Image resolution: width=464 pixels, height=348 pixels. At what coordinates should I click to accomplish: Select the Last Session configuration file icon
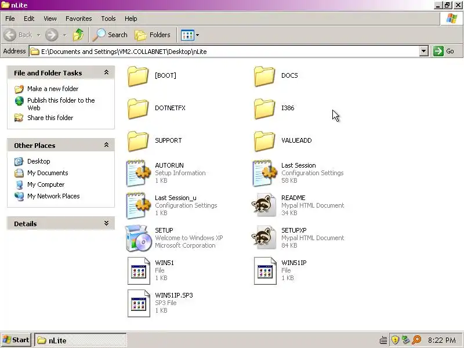pos(264,173)
